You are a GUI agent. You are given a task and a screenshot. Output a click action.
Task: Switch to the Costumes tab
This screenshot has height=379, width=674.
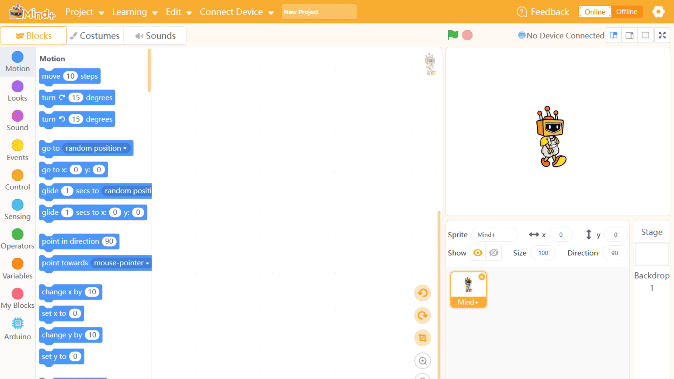95,35
